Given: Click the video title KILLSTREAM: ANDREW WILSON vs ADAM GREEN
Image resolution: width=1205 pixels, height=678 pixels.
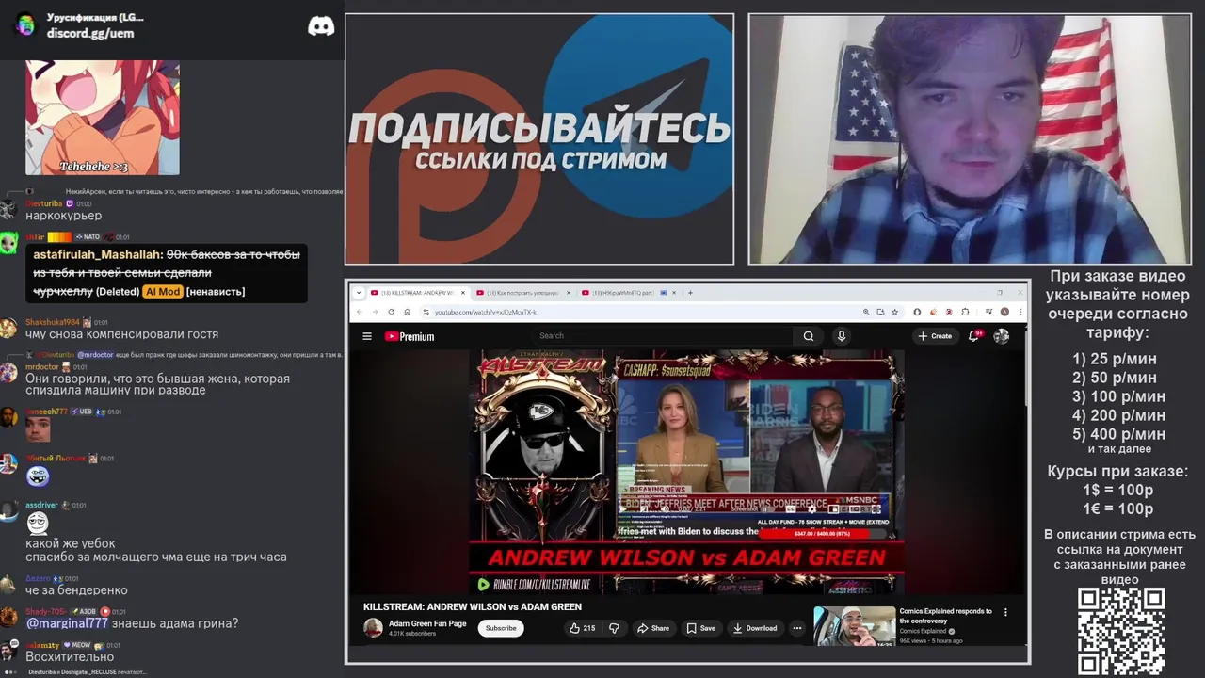Looking at the screenshot, I should (473, 607).
